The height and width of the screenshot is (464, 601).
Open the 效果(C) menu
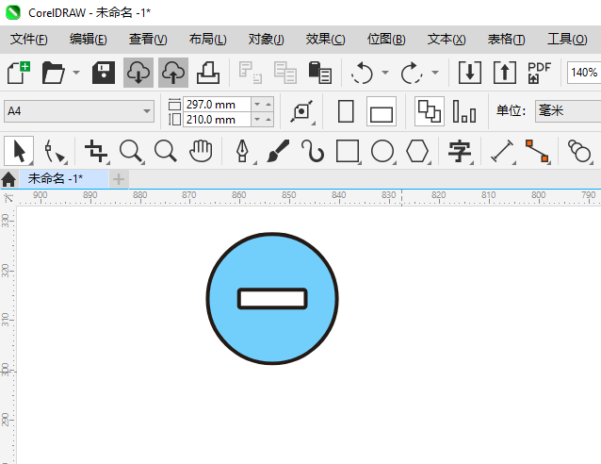click(x=325, y=40)
